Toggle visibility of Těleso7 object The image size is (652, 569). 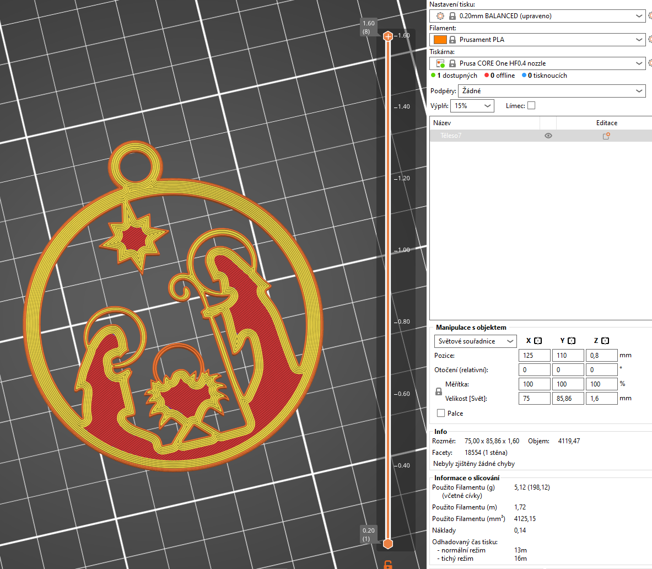click(548, 136)
